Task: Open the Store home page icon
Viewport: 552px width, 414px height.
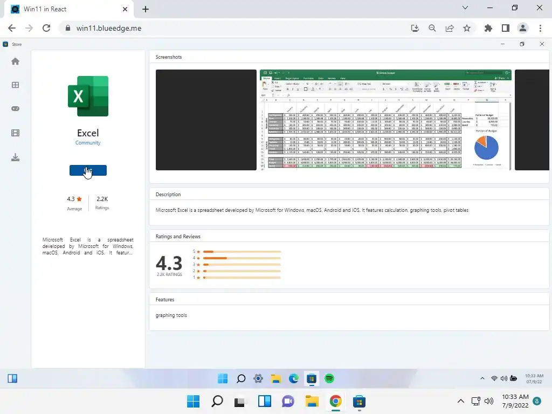Action: 15,61
